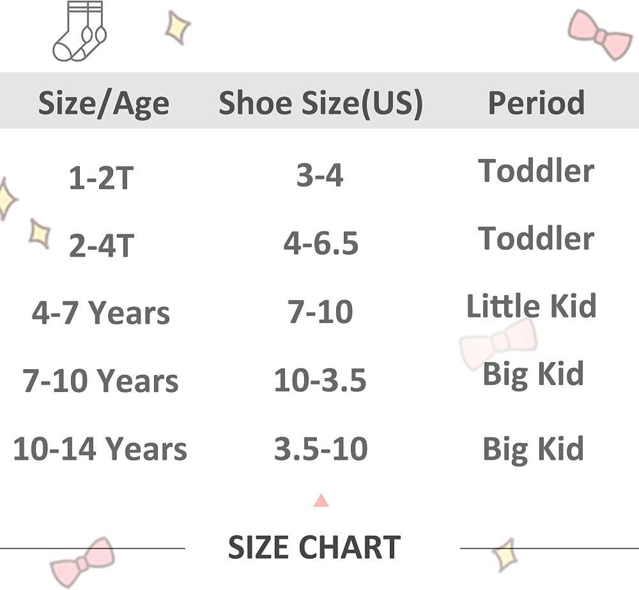Screen dimensions: 639x590
Task: Click the 4-6.5 shoe size value
Action: 321,243
